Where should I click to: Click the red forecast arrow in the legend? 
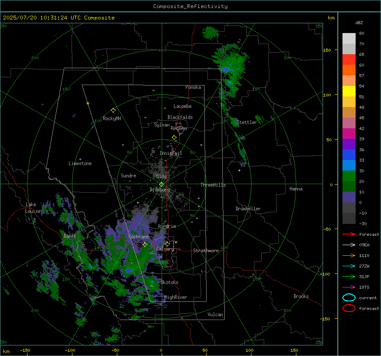[349, 234]
